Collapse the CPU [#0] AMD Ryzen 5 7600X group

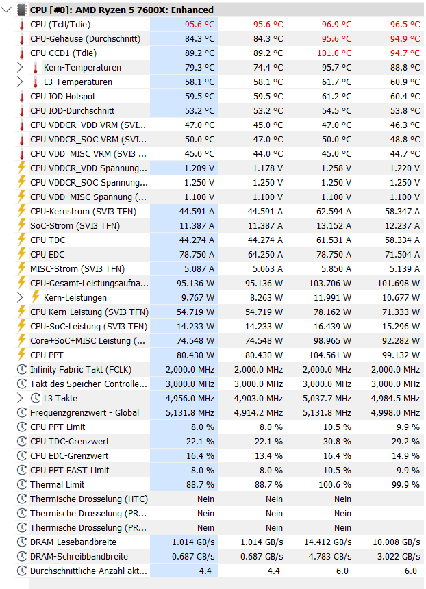(6, 10)
